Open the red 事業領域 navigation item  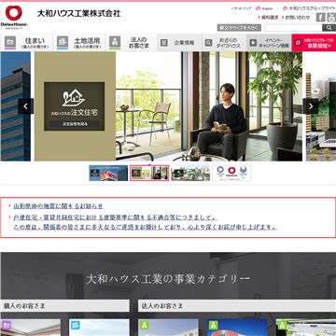314,43
